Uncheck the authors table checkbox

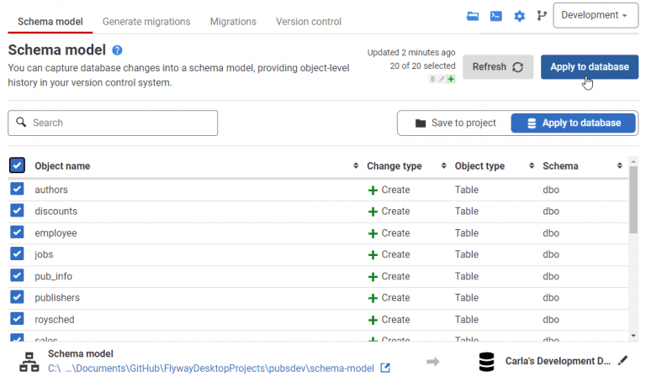(x=18, y=190)
